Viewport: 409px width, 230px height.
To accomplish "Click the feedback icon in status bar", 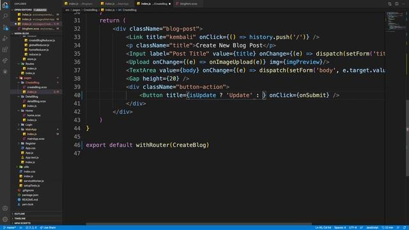I will (x=398, y=227).
